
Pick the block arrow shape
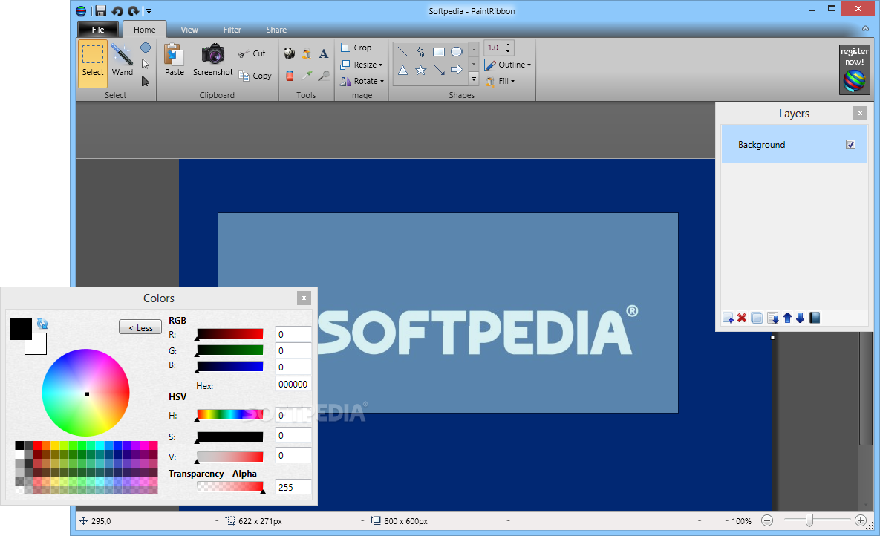[x=457, y=71]
